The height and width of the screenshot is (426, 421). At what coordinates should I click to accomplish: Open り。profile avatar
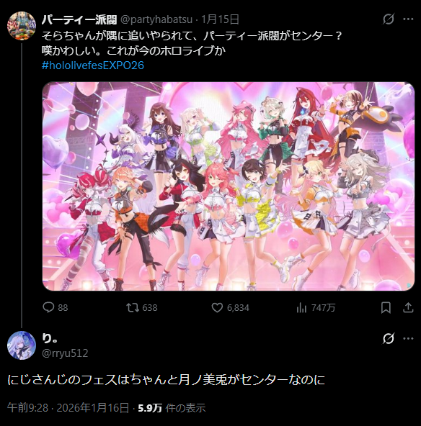click(x=22, y=345)
